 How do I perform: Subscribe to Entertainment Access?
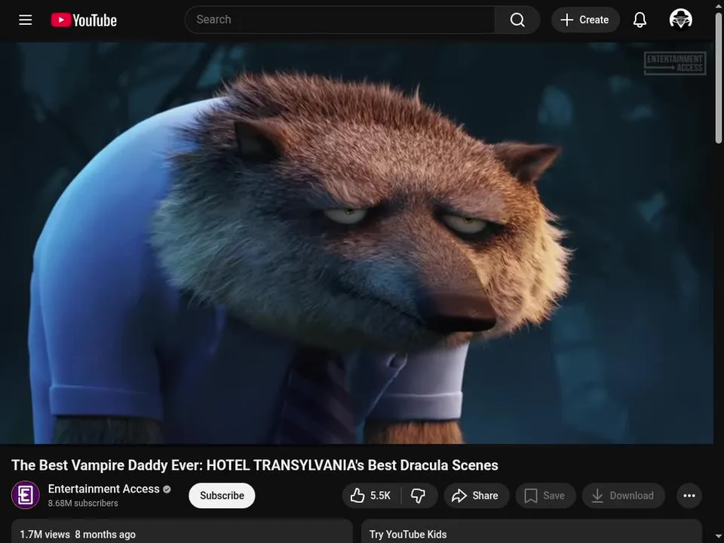click(222, 495)
